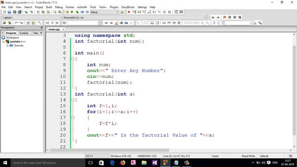
Task: Collapse the main function fold at line 7
Action: [x=73, y=59]
